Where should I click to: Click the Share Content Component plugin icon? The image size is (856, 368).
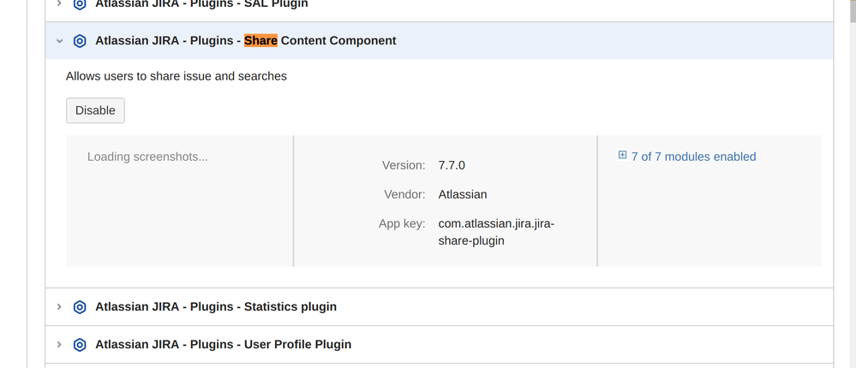pyautogui.click(x=80, y=41)
